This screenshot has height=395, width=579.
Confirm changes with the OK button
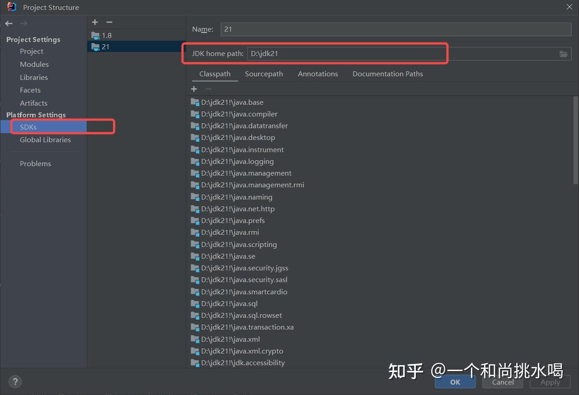coord(455,381)
